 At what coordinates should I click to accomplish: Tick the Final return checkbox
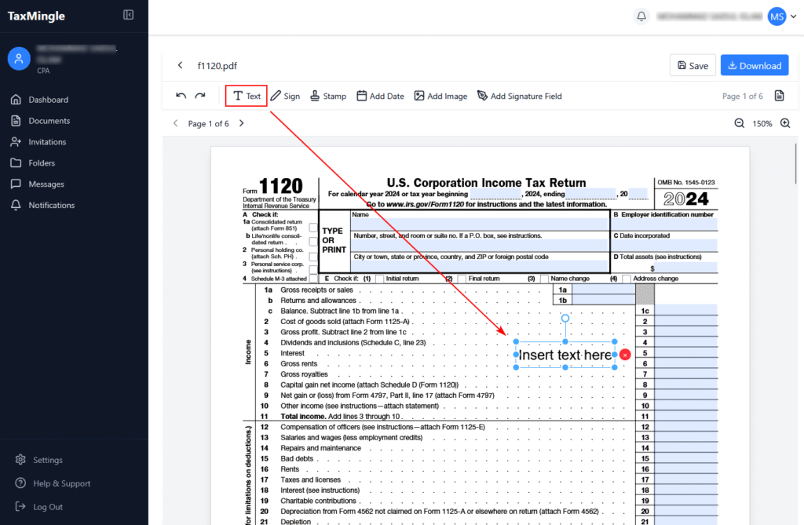(x=462, y=279)
